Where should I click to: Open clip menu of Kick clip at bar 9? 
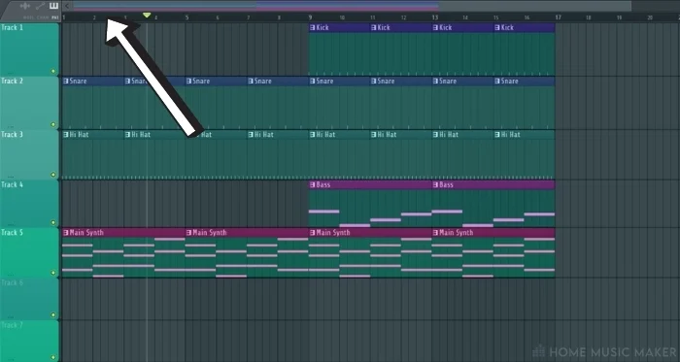coord(312,28)
